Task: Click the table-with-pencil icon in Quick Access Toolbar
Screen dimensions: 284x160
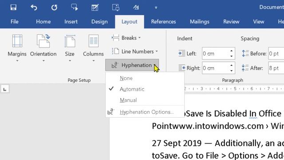Action: (x=95, y=8)
